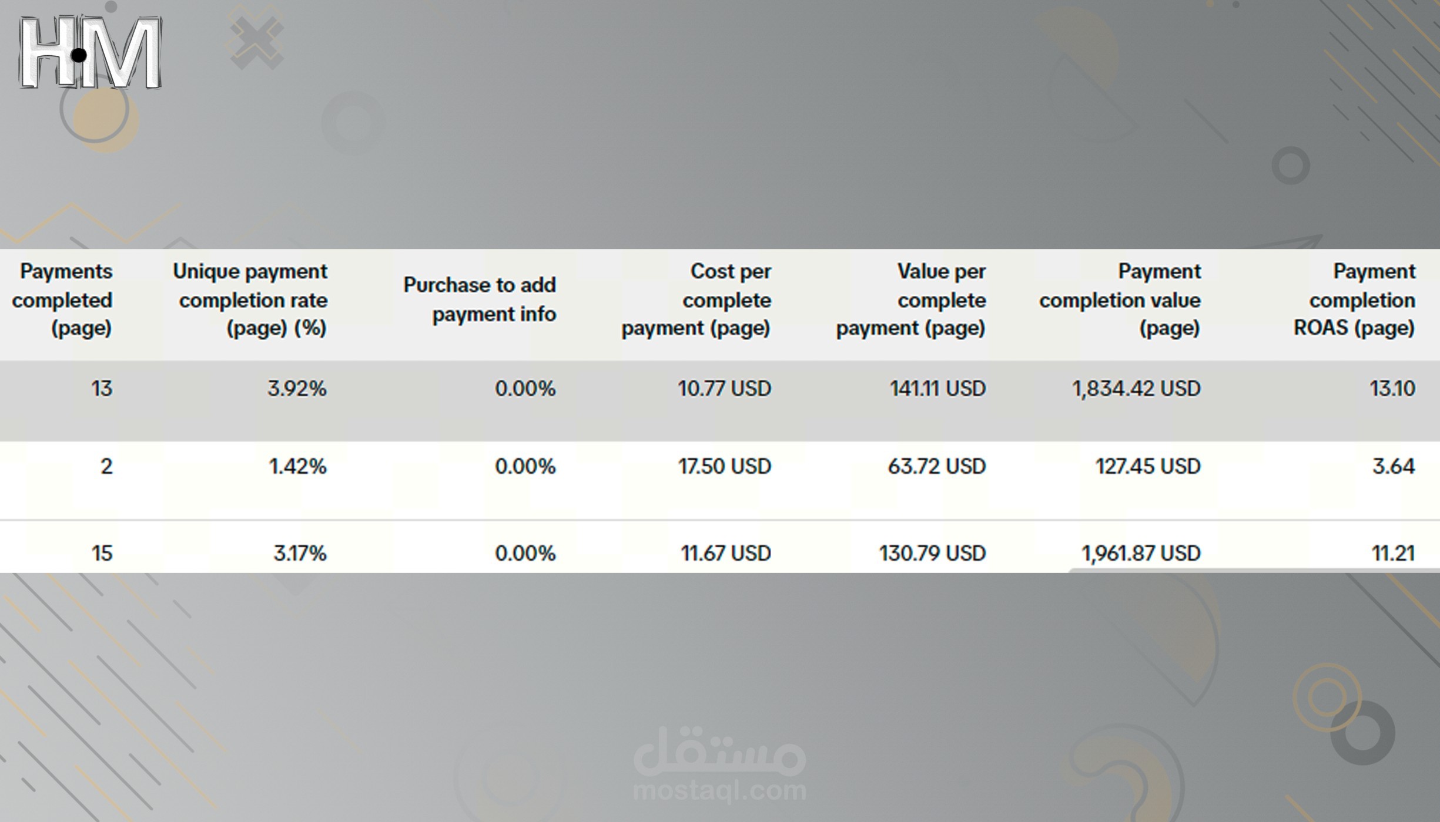Click Value per complete payment header
Viewport: 1440px width, 822px height.
(912, 299)
